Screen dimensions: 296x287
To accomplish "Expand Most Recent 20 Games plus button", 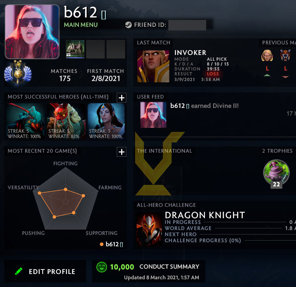I will pos(122,152).
